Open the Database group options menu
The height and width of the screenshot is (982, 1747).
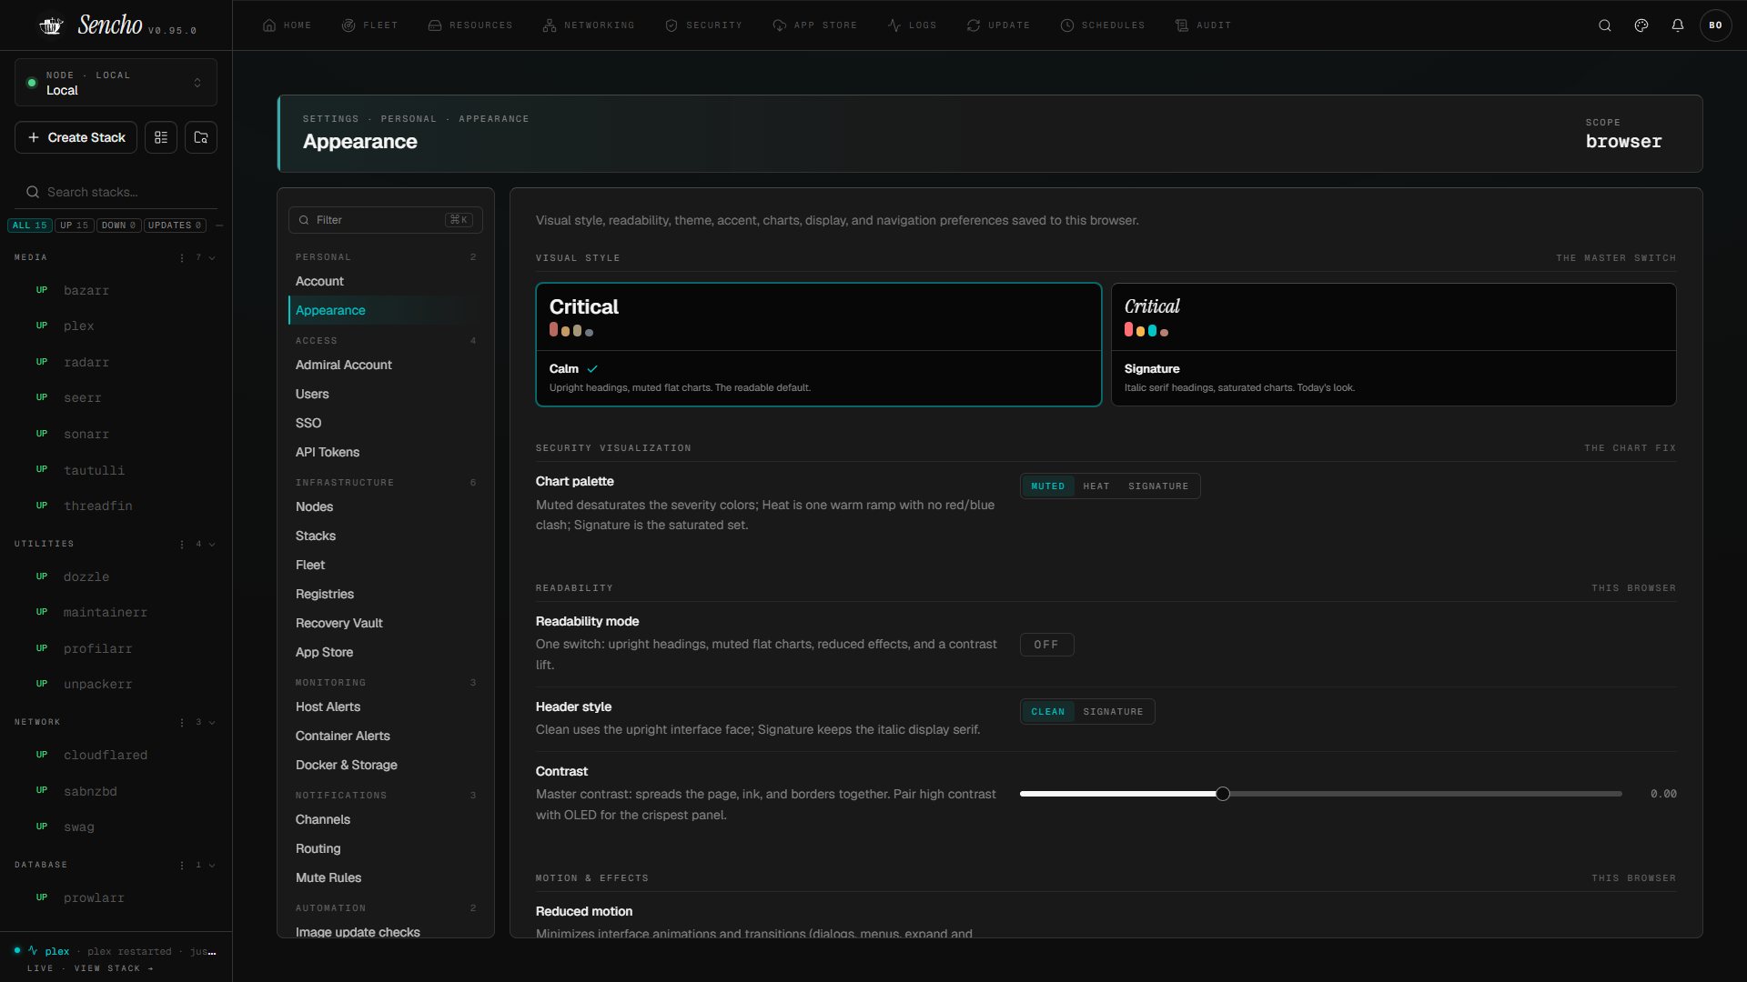(182, 866)
